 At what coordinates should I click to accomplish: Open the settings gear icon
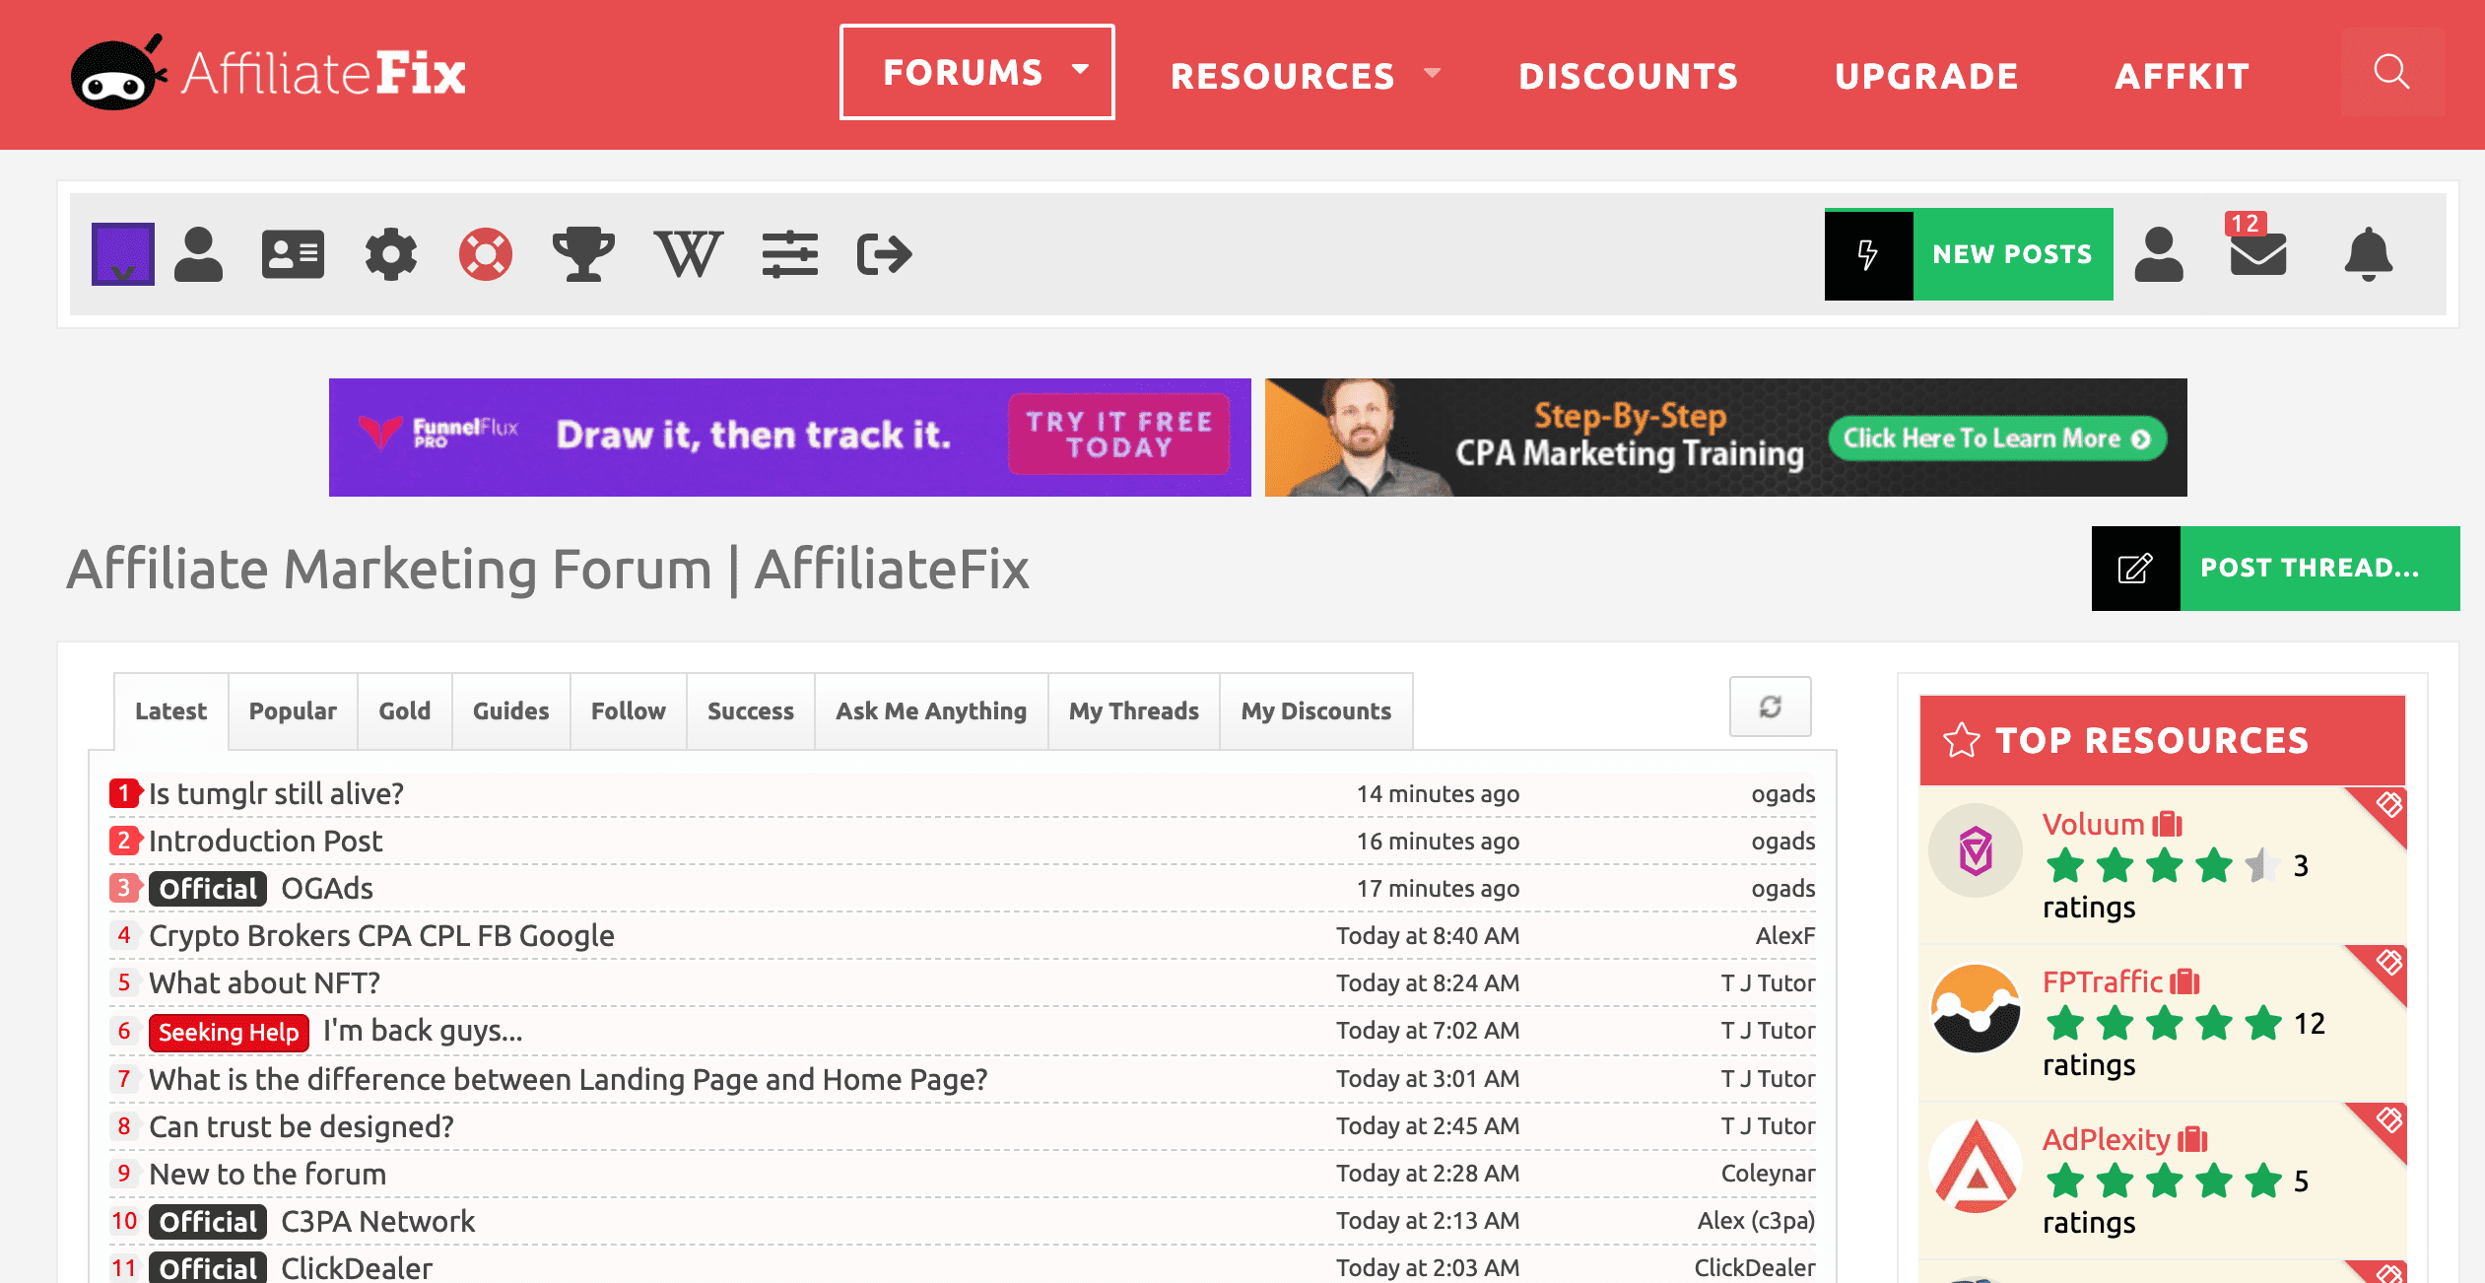coord(391,254)
